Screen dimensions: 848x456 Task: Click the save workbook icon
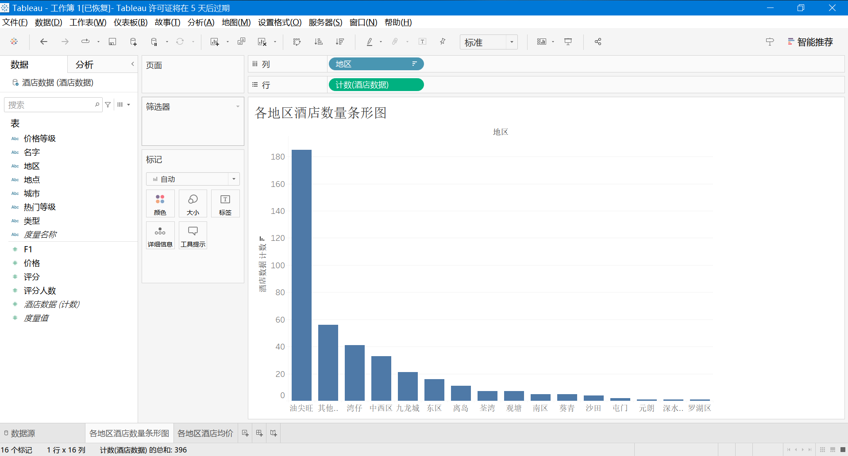(x=112, y=42)
